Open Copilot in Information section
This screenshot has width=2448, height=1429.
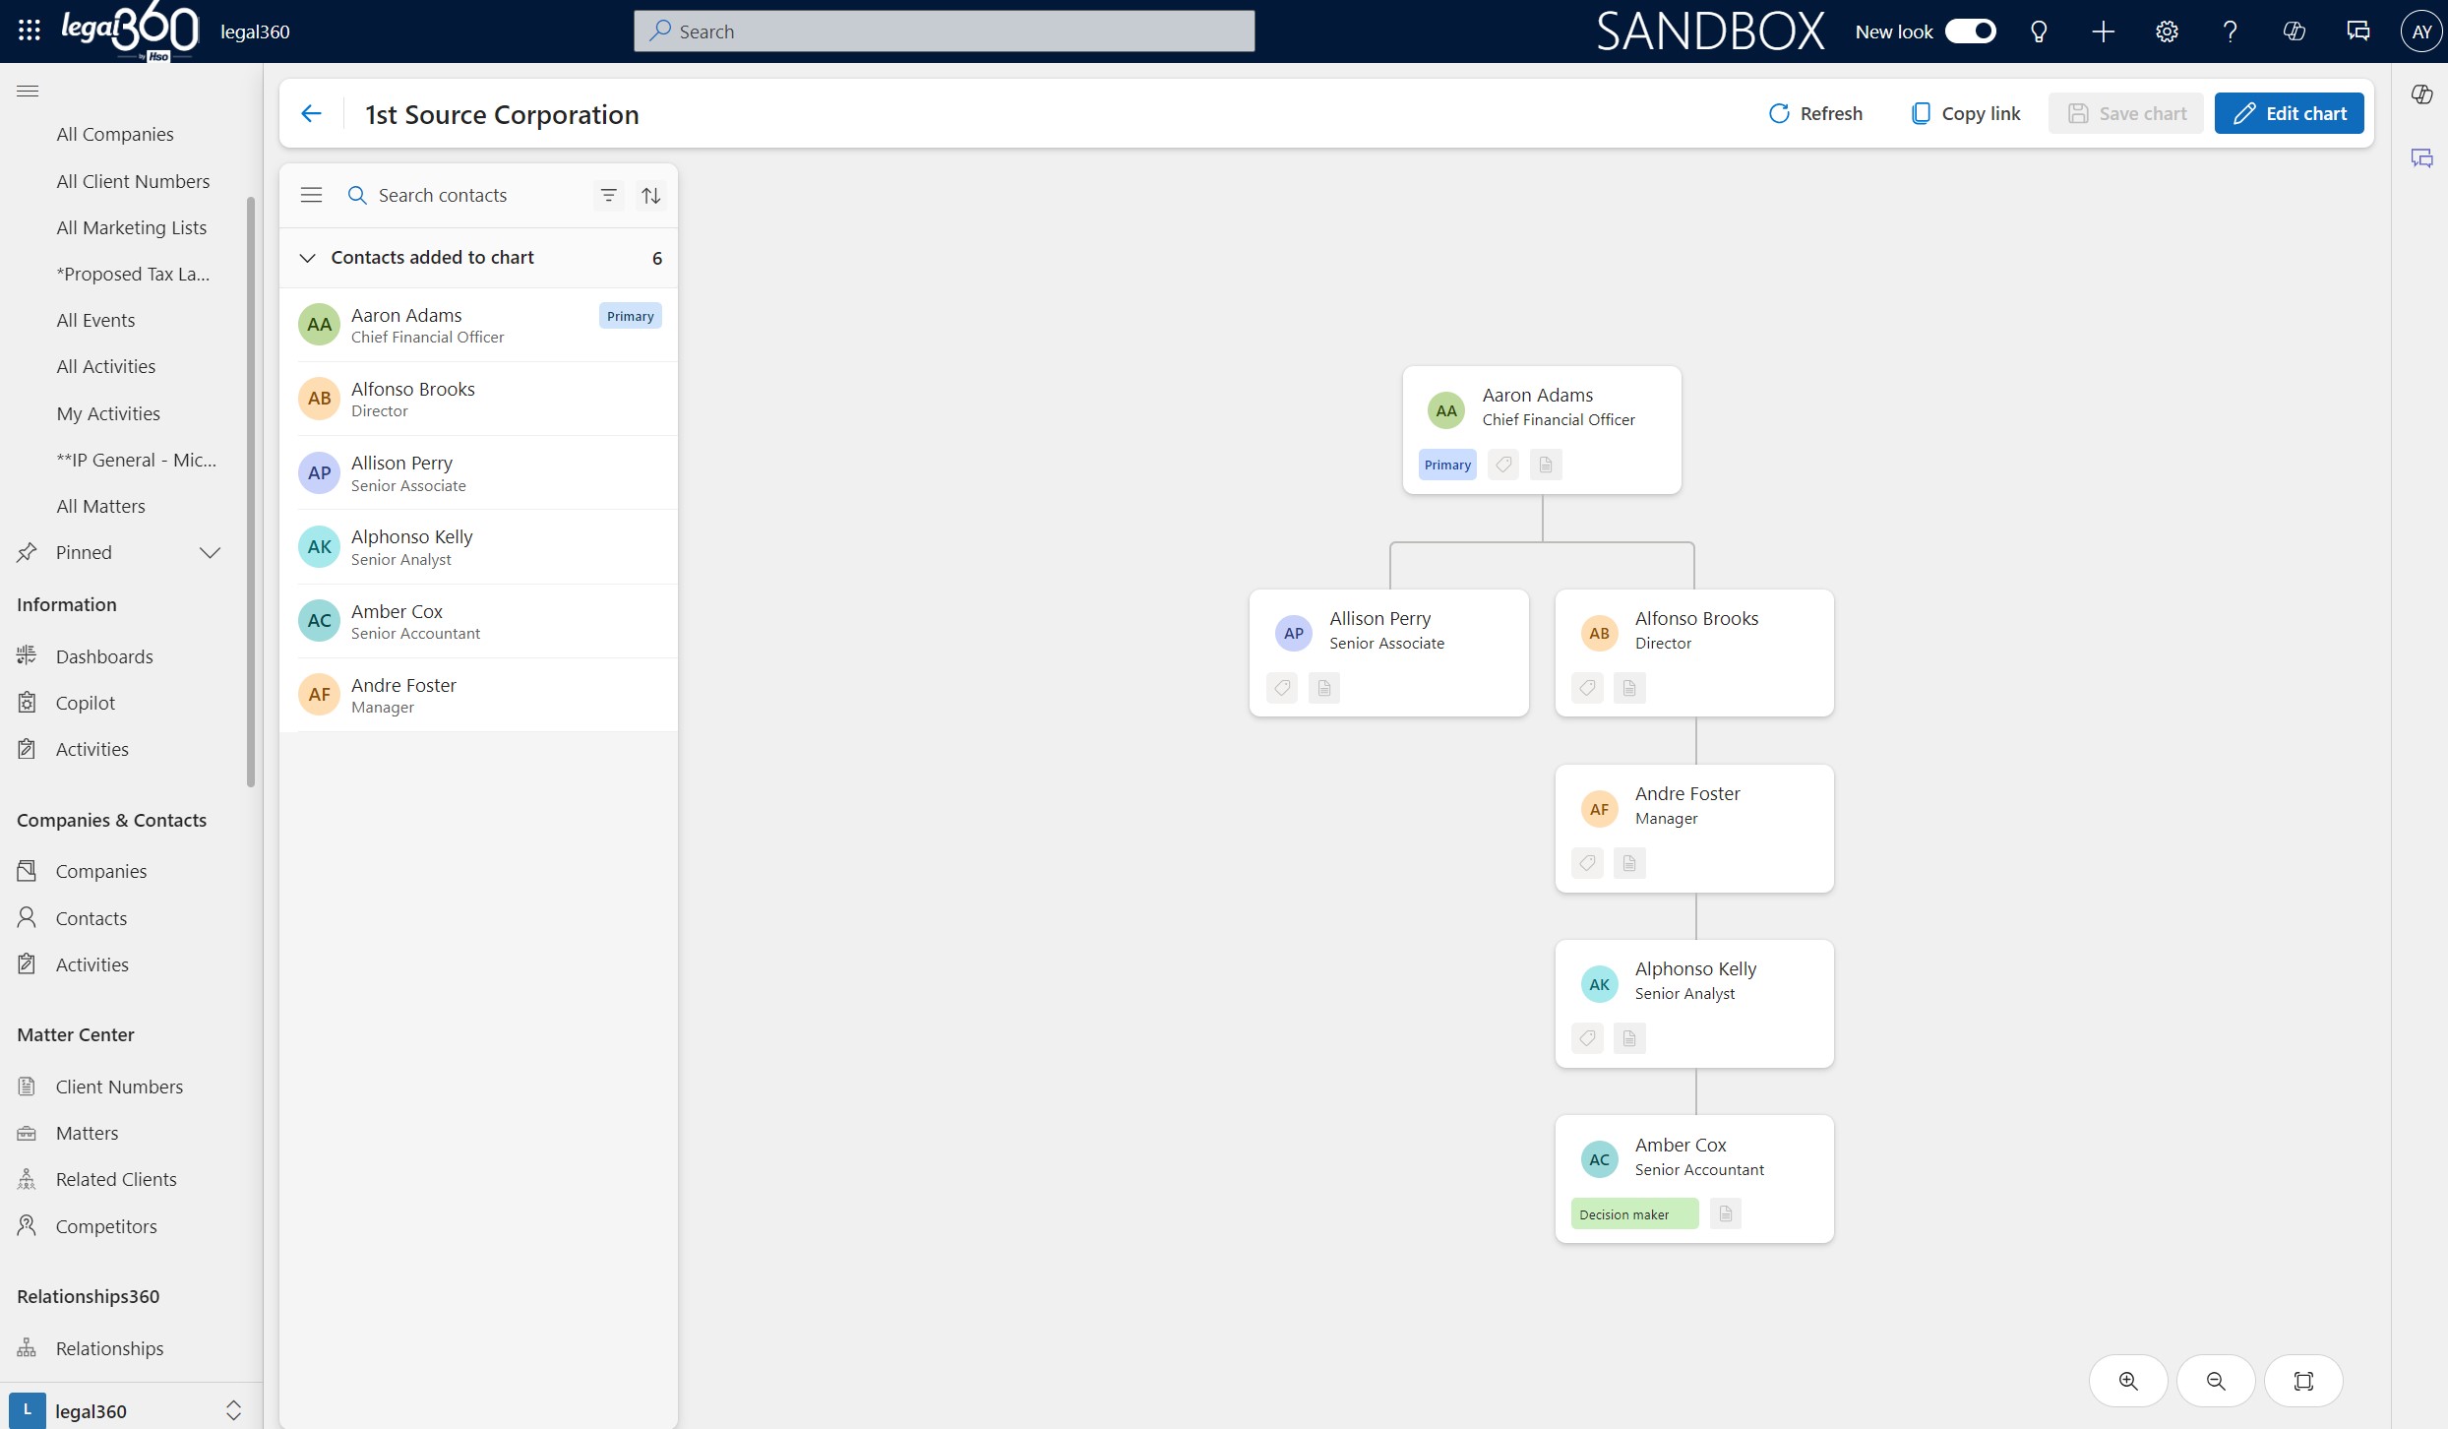coord(86,703)
